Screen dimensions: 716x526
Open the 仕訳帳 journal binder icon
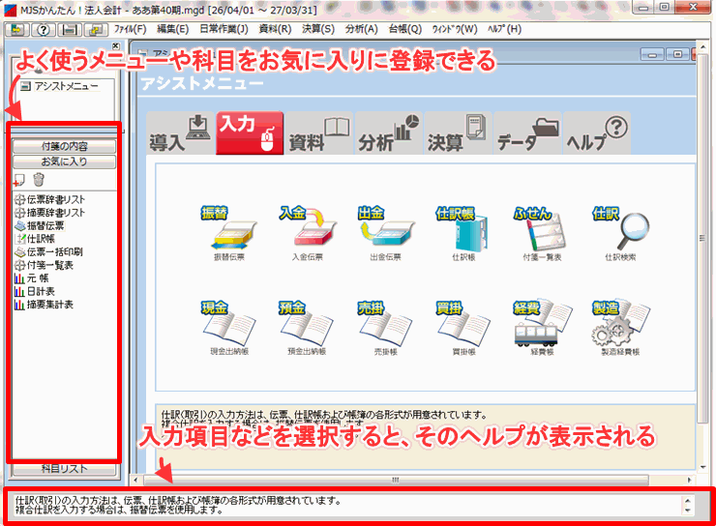tap(463, 233)
